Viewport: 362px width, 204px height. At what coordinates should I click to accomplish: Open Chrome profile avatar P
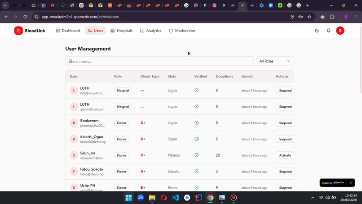coord(346,17)
